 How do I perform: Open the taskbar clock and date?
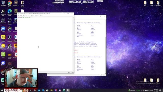[156, 90]
